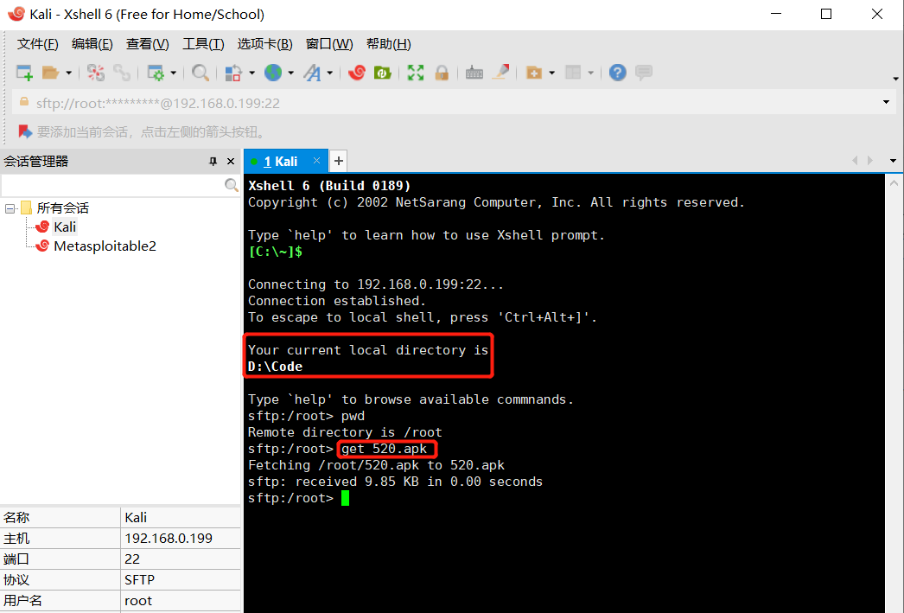Add a new tab with plus button
Image resolution: width=904 pixels, height=613 pixels.
(339, 161)
